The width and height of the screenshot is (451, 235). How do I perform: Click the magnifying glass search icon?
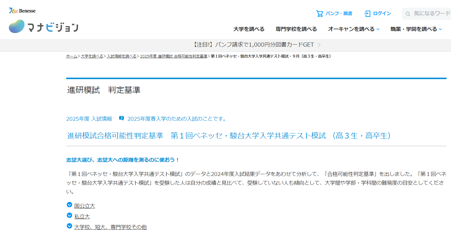pos(408,14)
